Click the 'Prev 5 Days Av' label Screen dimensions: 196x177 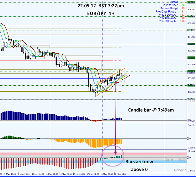tap(167, 15)
